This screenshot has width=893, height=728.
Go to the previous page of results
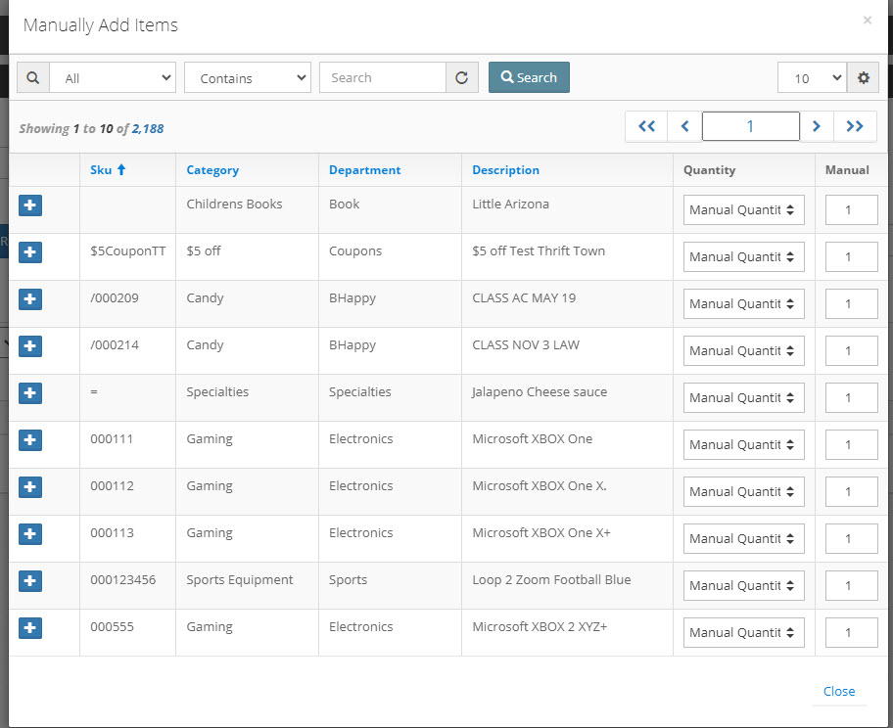[x=685, y=126]
